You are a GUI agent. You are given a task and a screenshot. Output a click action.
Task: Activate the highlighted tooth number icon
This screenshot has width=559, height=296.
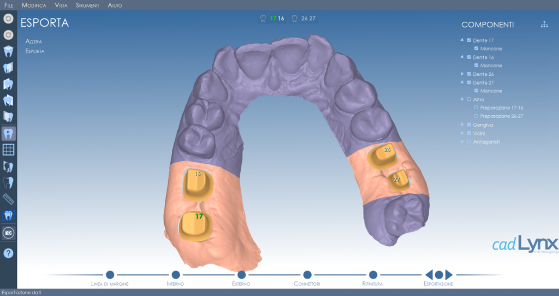coord(8,134)
